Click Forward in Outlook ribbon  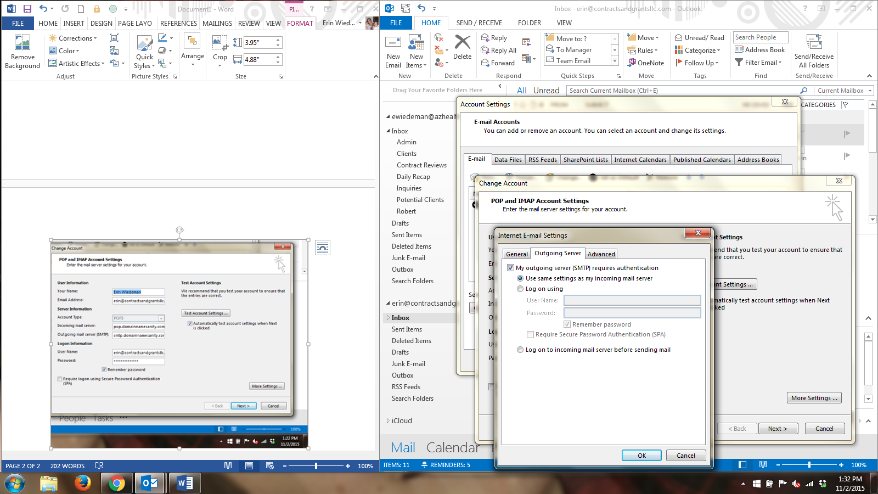point(498,63)
